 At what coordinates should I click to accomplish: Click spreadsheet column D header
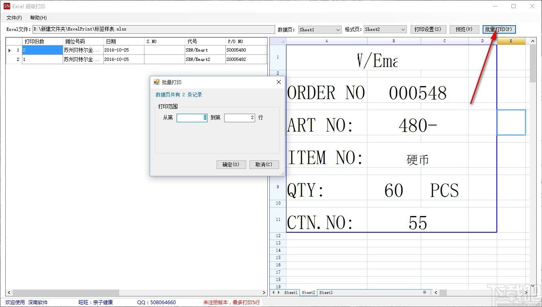(x=483, y=41)
